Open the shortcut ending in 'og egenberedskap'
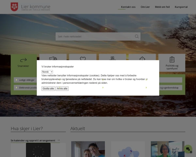Image resolution: width=196 pixels, height=157 pixels. pyautogui.click(x=171, y=88)
